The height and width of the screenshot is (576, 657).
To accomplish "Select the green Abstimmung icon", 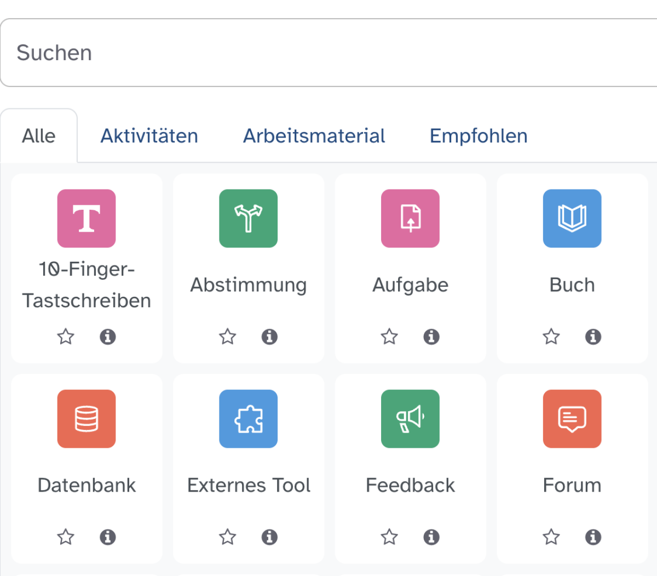I will [x=249, y=218].
